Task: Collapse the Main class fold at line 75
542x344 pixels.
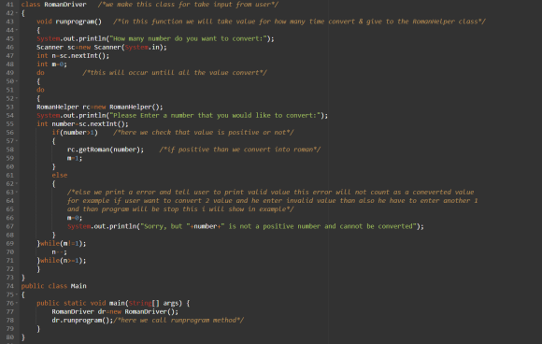Action: click(x=17, y=294)
